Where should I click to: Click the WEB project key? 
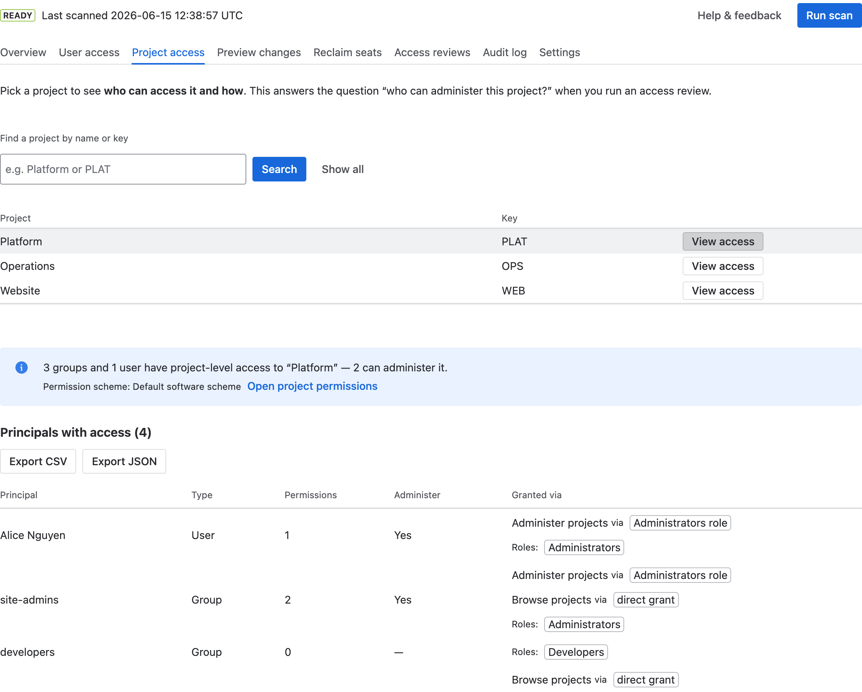coord(513,291)
